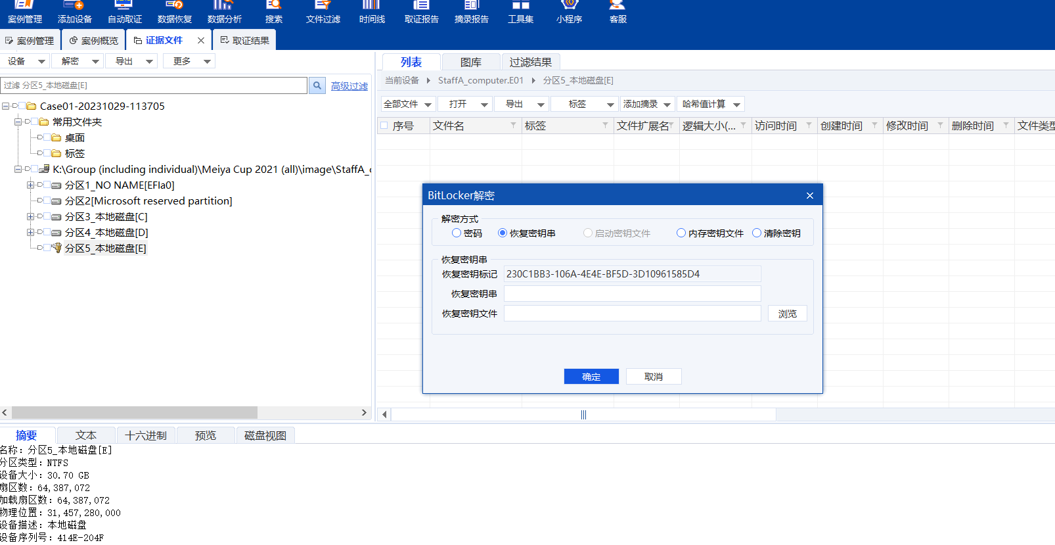Click the 浏览 button for key file

pos(788,314)
